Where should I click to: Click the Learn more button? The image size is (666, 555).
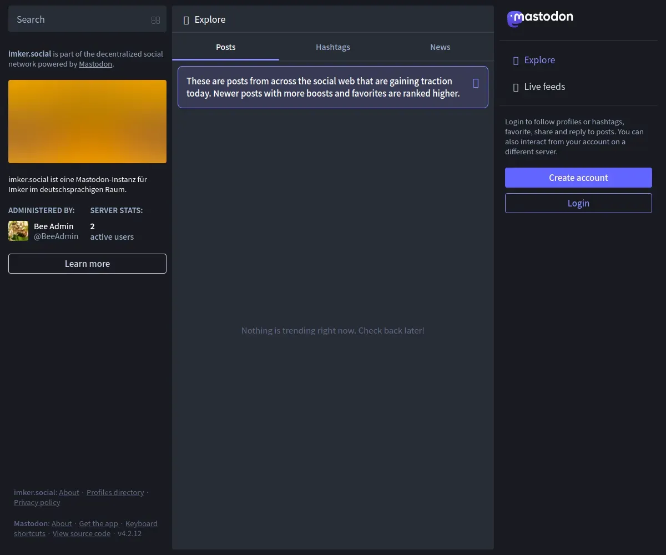[x=87, y=264]
